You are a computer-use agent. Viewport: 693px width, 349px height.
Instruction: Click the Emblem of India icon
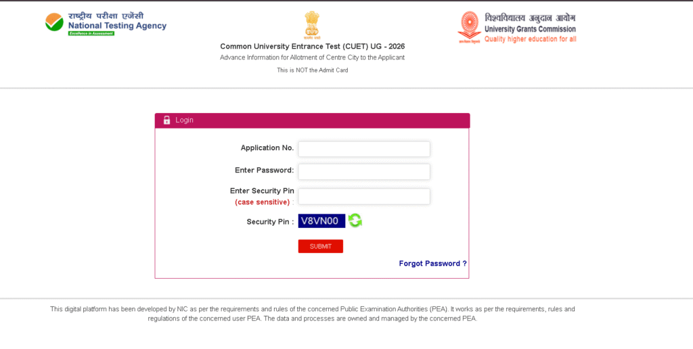tap(311, 25)
